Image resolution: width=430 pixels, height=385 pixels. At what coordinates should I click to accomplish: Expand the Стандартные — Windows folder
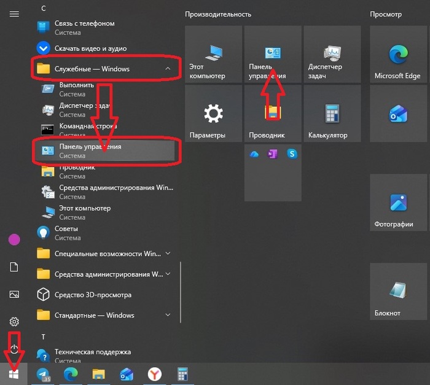168,315
